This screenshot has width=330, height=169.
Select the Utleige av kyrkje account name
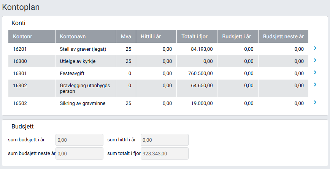pyautogui.click(x=78, y=61)
